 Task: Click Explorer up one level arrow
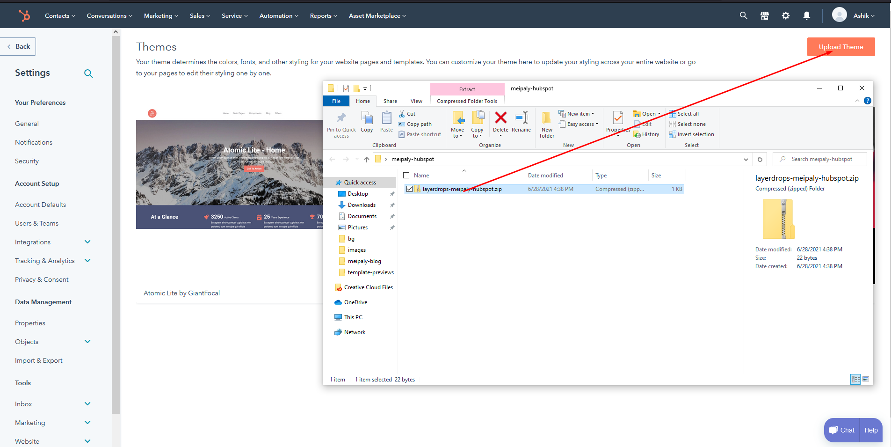367,159
